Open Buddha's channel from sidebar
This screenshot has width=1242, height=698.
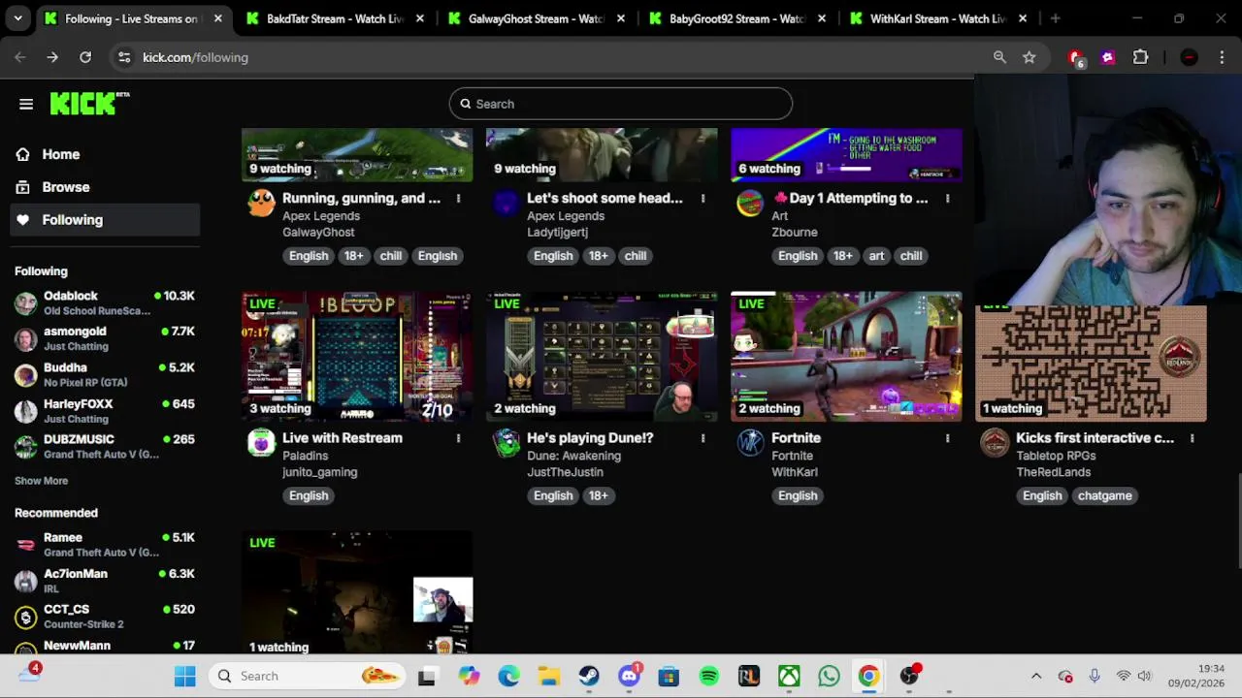105,374
